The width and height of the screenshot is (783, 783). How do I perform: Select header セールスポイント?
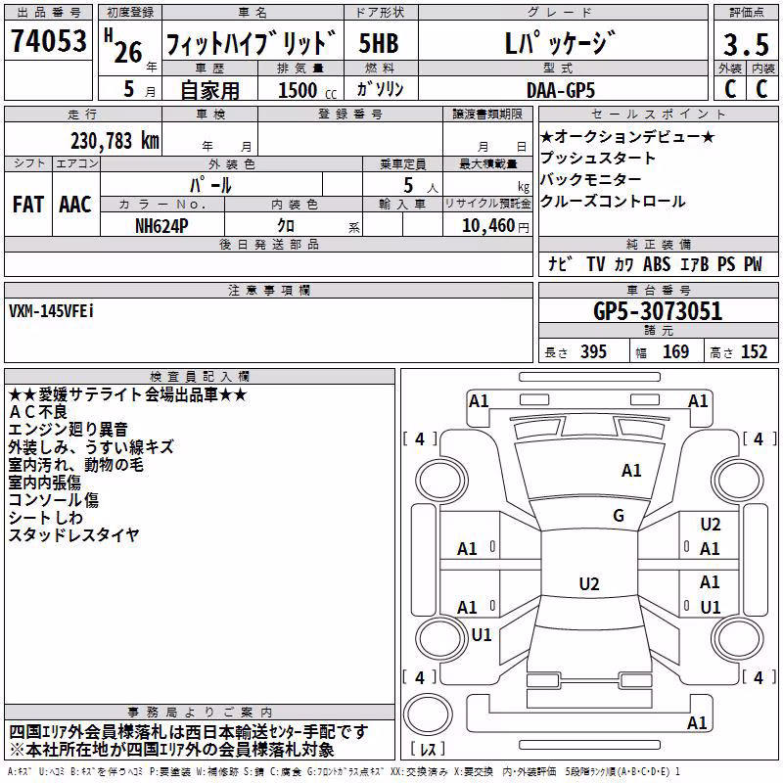658,115
